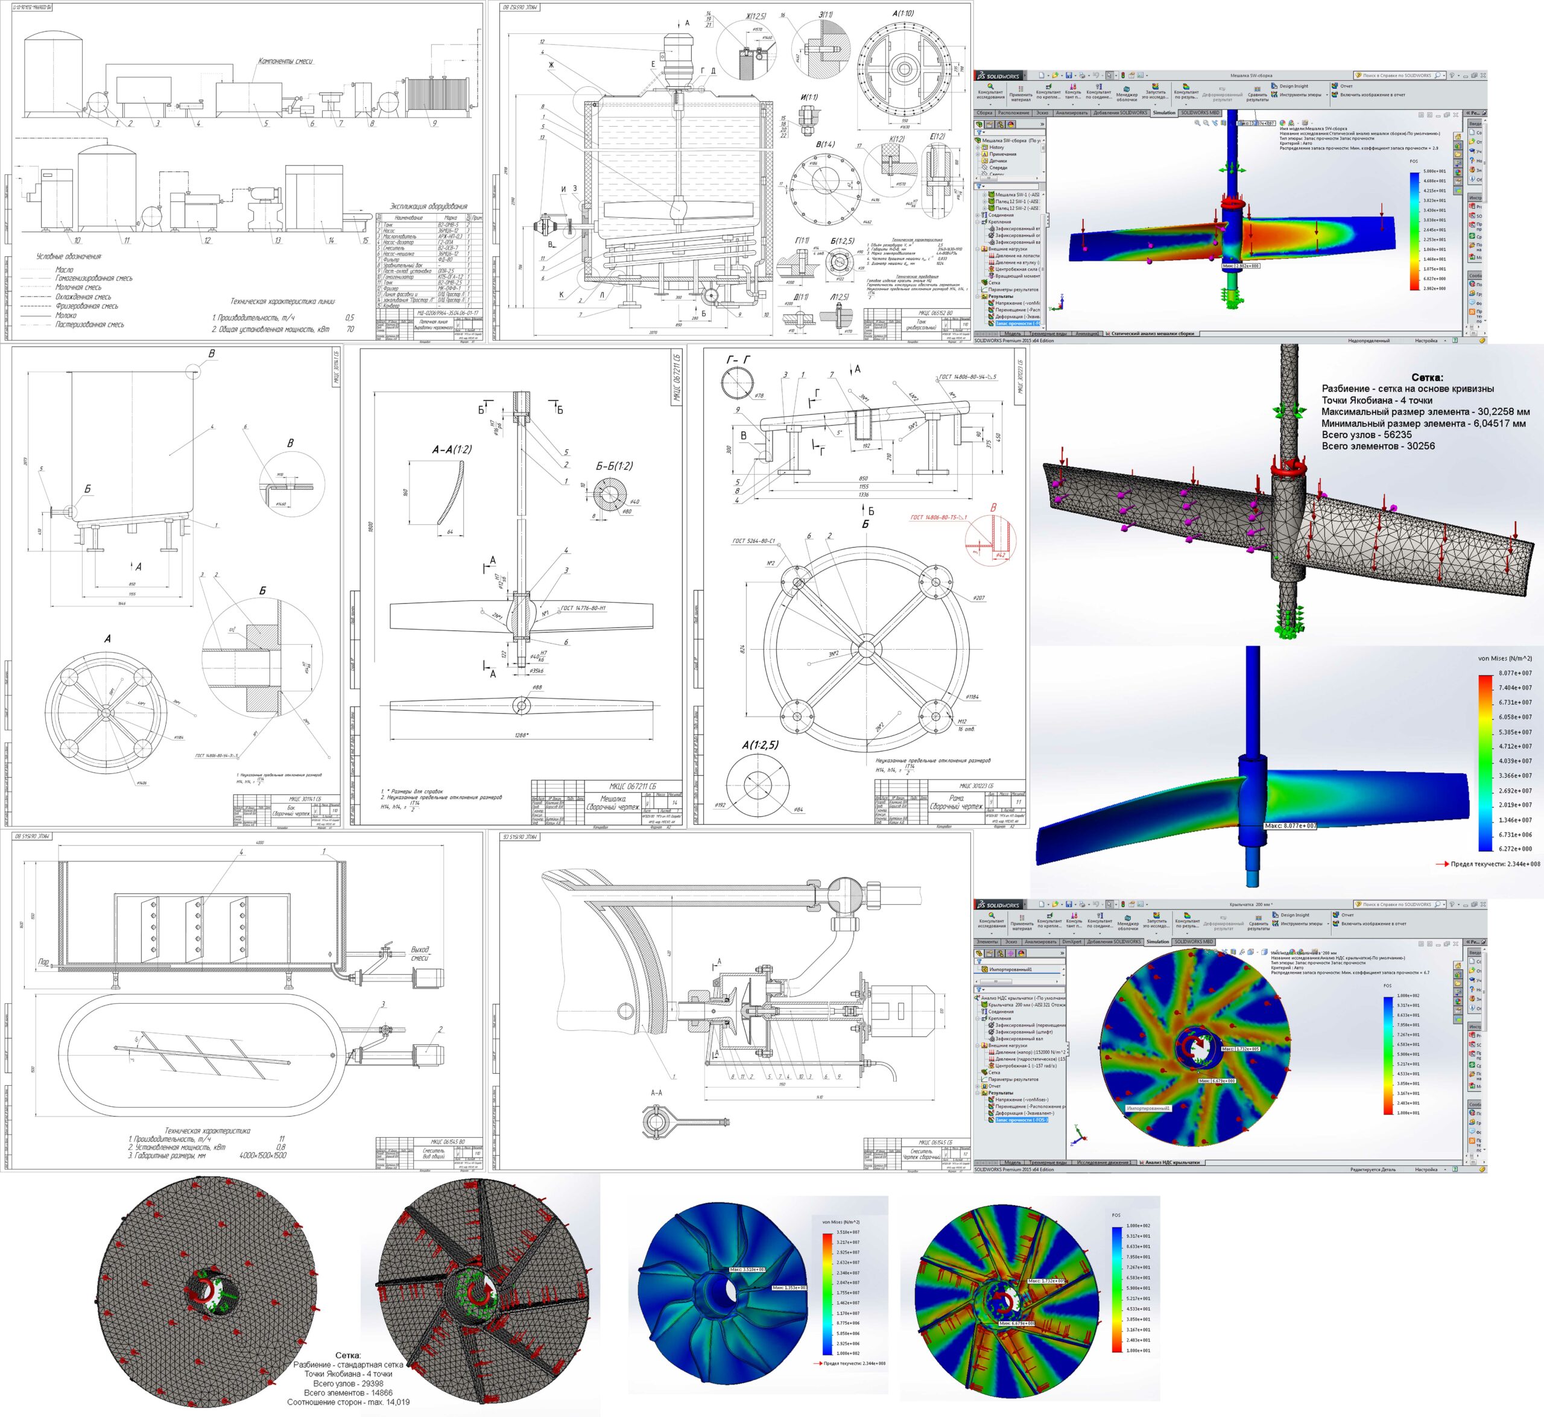Switch to Сборка tab in Мешалка SW-сборка window

click(x=985, y=113)
